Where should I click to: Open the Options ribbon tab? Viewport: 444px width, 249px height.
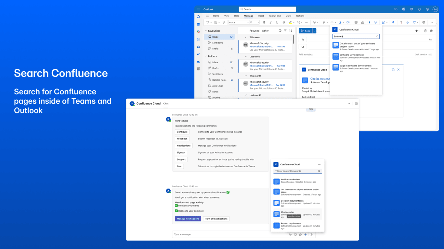300,16
